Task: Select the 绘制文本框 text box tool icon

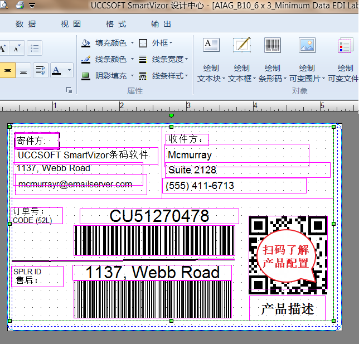Action: coord(242,45)
